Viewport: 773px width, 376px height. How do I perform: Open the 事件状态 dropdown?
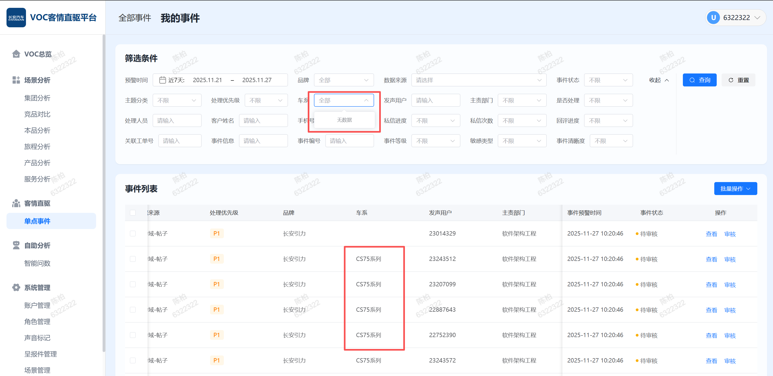(x=608, y=80)
